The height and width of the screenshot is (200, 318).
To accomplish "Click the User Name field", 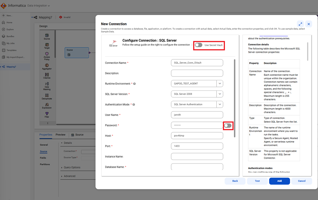I will click(197, 115).
